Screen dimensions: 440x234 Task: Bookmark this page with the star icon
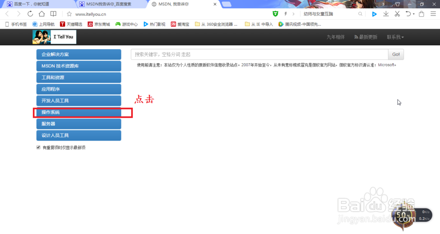point(69,14)
